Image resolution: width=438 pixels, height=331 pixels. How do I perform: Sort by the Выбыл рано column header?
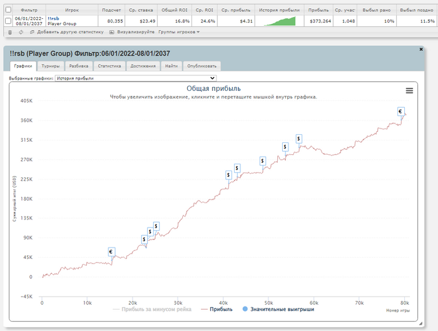point(377,10)
